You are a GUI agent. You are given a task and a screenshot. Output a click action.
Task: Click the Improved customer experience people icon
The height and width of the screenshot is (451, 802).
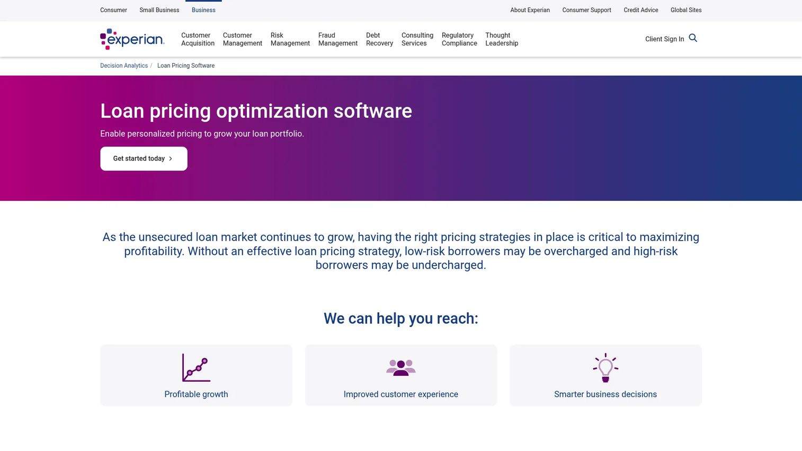coord(401,368)
